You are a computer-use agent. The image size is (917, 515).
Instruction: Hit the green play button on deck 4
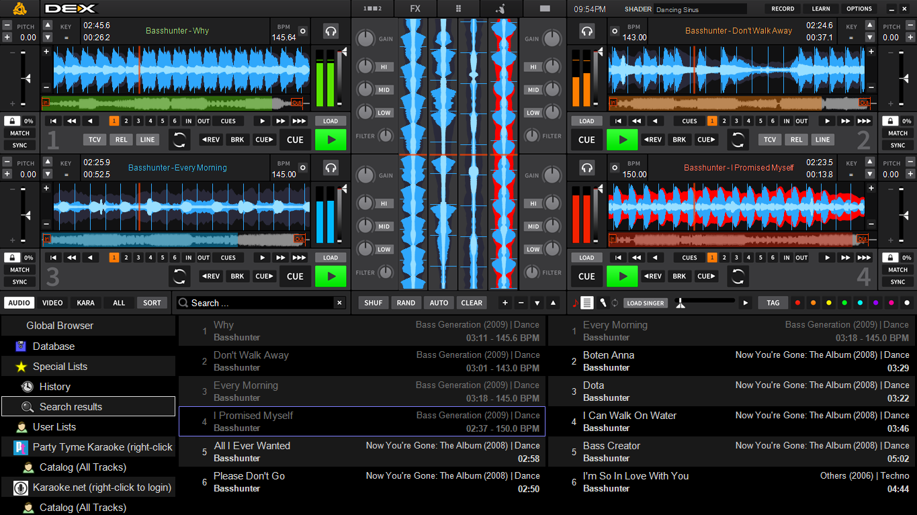[622, 276]
